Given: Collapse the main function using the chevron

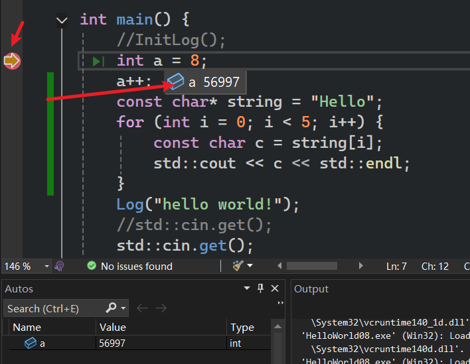Looking at the screenshot, I should (62, 21).
